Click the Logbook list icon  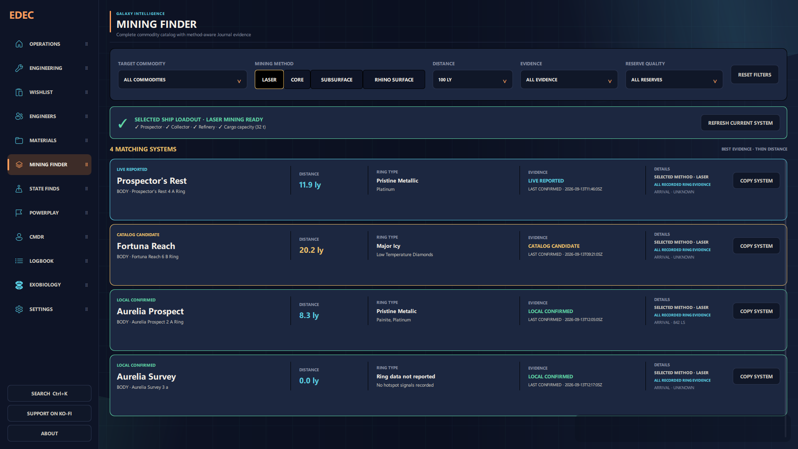(19, 261)
